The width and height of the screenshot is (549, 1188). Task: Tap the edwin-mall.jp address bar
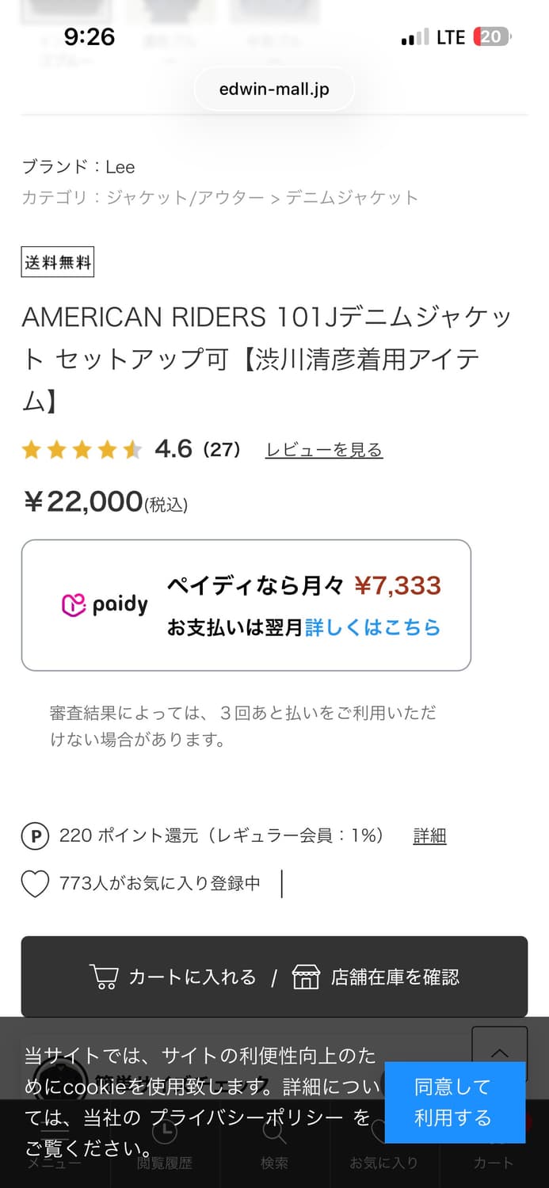pyautogui.click(x=274, y=89)
